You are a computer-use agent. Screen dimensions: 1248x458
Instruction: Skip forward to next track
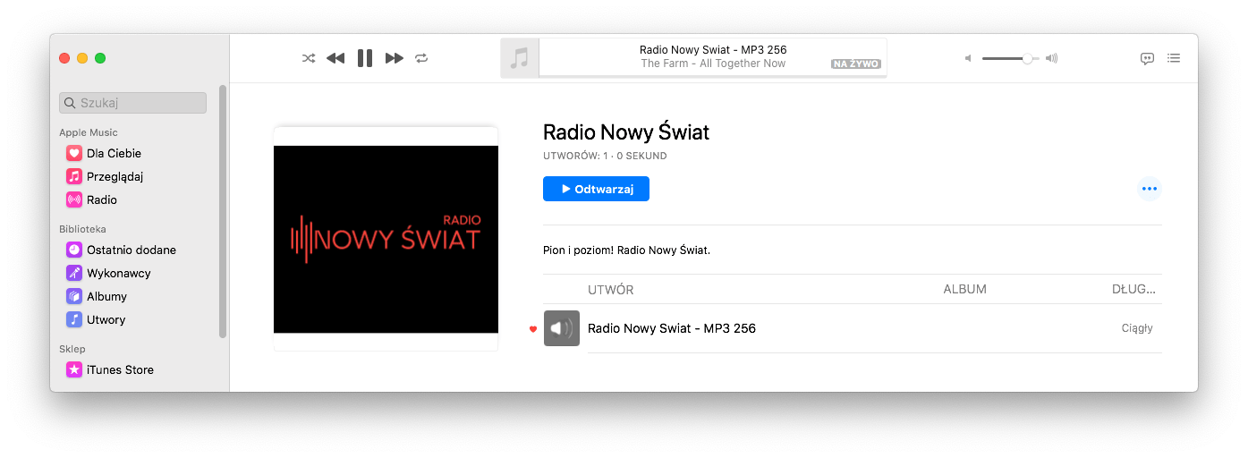[x=394, y=58]
